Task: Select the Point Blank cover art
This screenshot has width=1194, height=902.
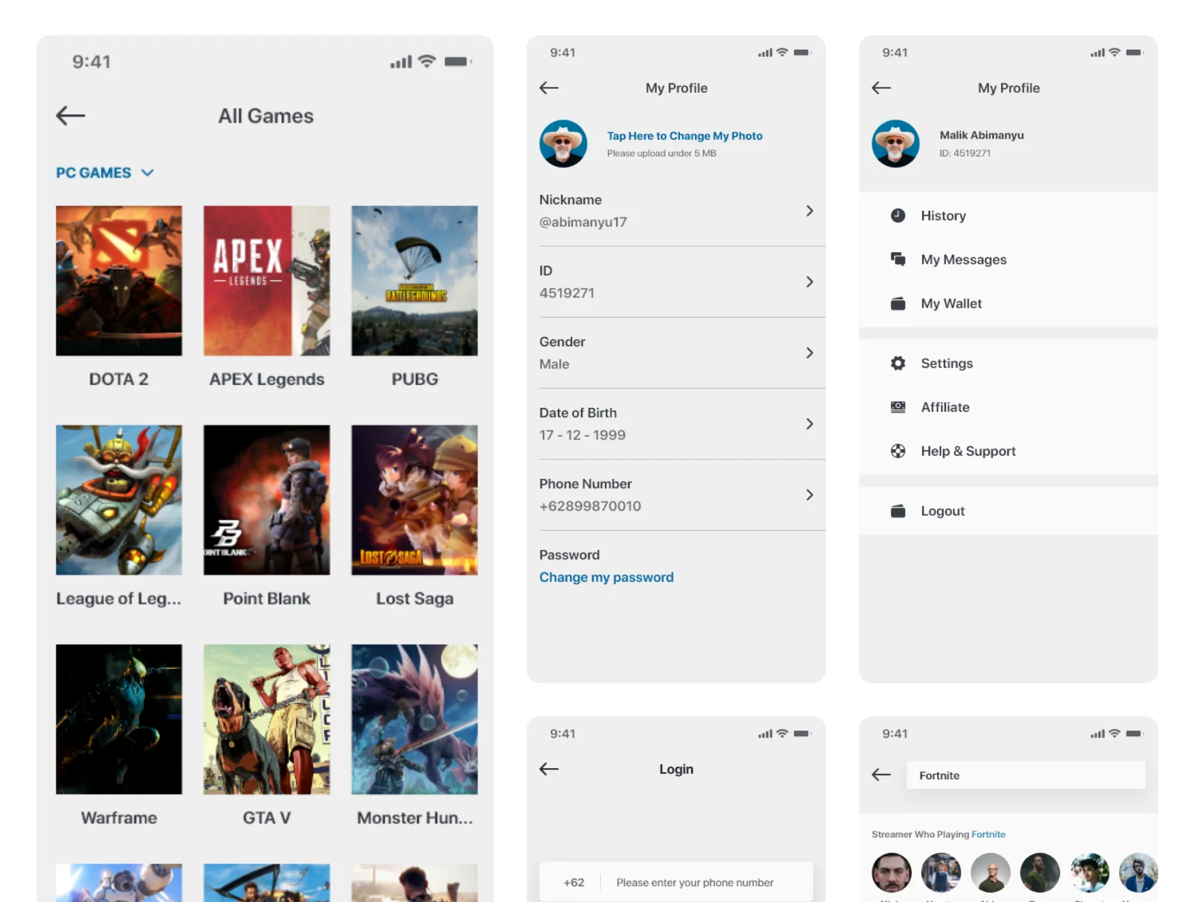Action: [267, 500]
